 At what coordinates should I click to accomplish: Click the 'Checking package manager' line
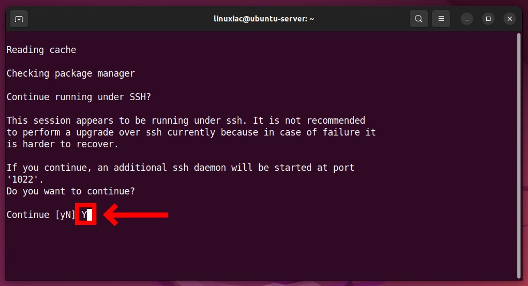tap(71, 73)
